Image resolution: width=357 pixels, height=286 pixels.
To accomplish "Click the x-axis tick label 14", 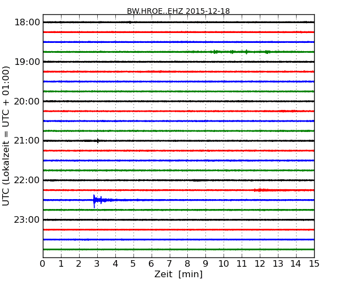I will (x=296, y=263).
